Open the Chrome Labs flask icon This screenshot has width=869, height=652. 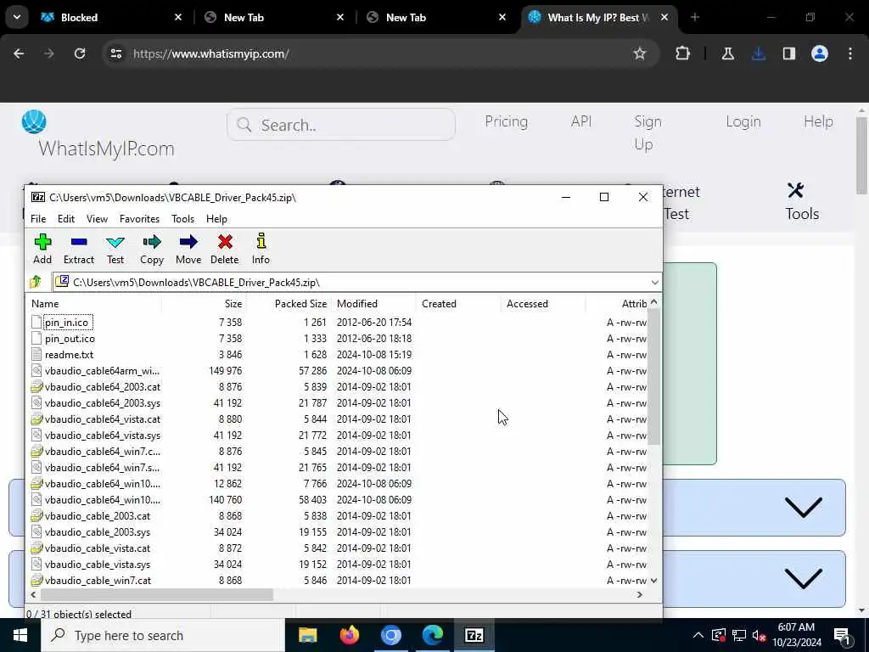[x=727, y=53]
